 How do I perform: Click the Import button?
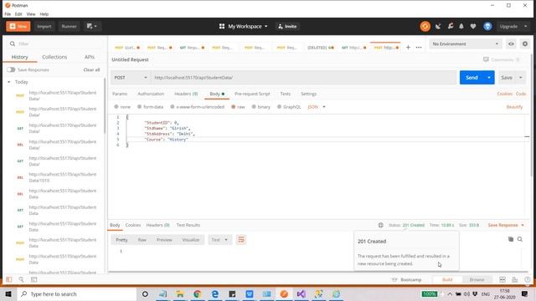[x=44, y=26]
